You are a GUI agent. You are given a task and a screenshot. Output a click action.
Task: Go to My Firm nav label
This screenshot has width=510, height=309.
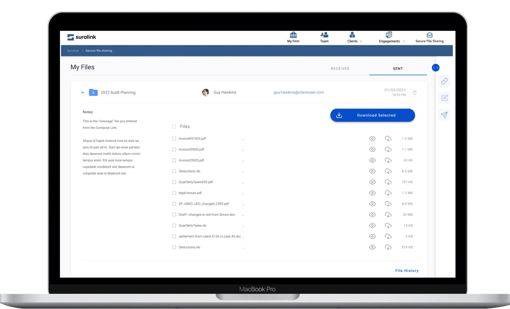(293, 41)
